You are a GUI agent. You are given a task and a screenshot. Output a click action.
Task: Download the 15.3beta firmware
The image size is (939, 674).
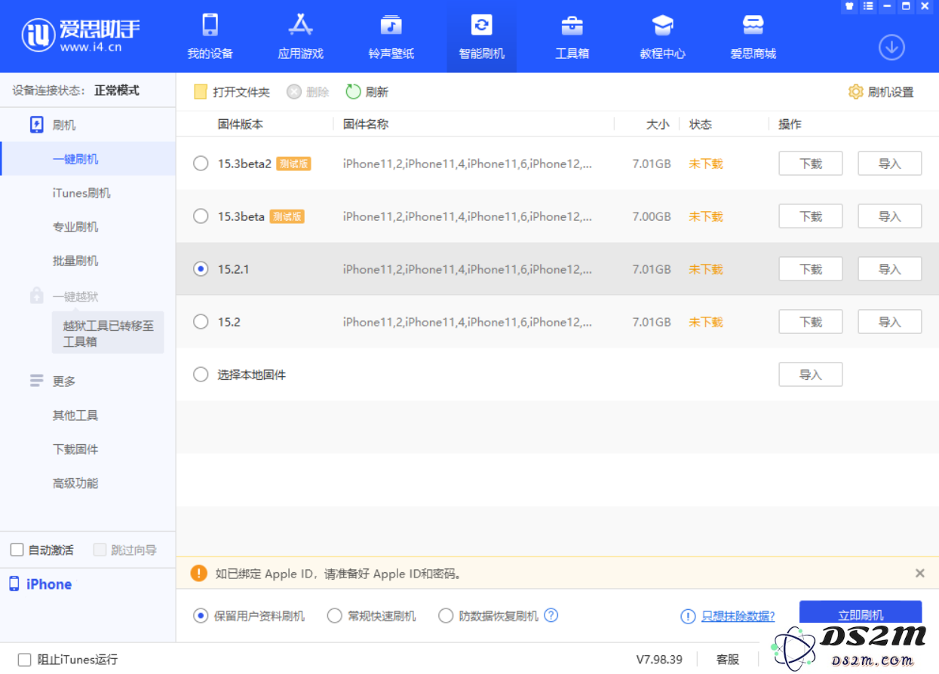tap(811, 216)
